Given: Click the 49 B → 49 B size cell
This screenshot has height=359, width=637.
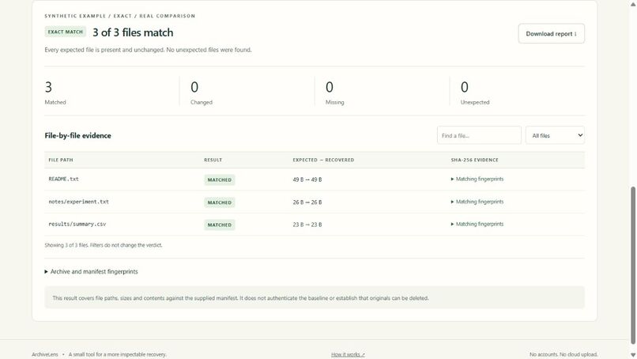Looking at the screenshot, I should (x=307, y=179).
